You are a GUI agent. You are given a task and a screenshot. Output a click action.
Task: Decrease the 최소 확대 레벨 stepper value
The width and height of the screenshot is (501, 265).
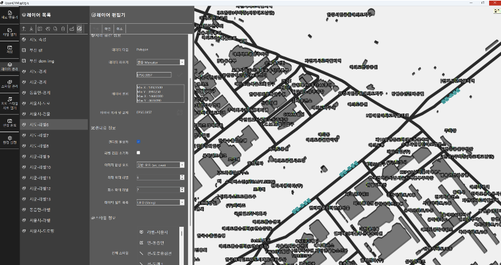(x=182, y=191)
